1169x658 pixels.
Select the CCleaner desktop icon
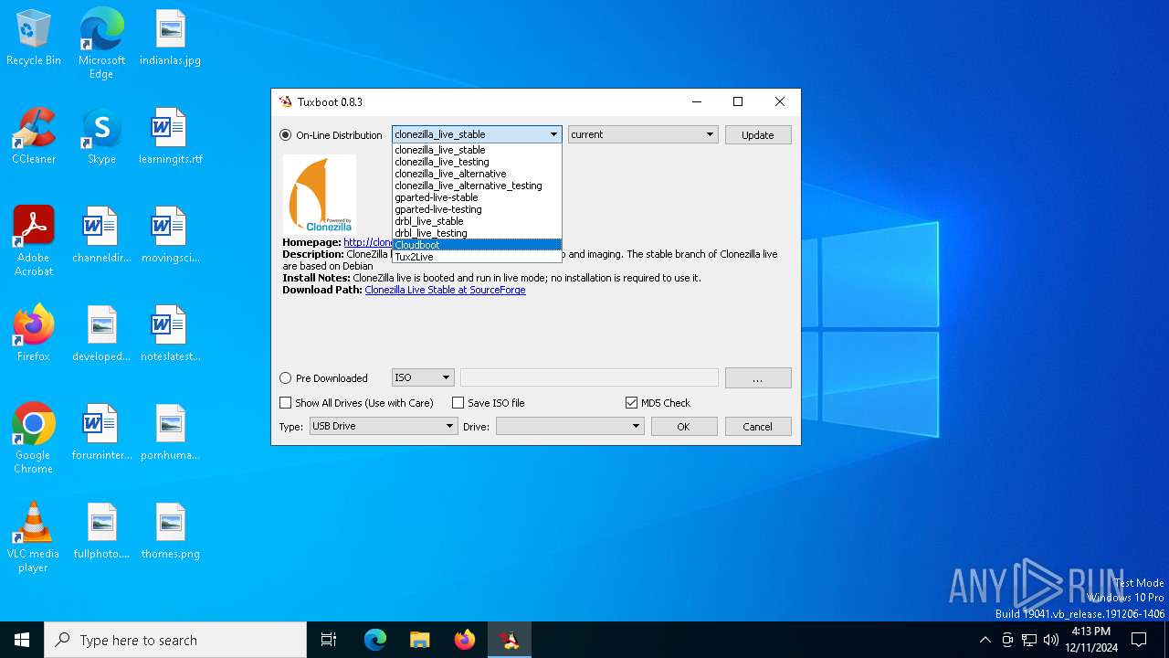34,137
